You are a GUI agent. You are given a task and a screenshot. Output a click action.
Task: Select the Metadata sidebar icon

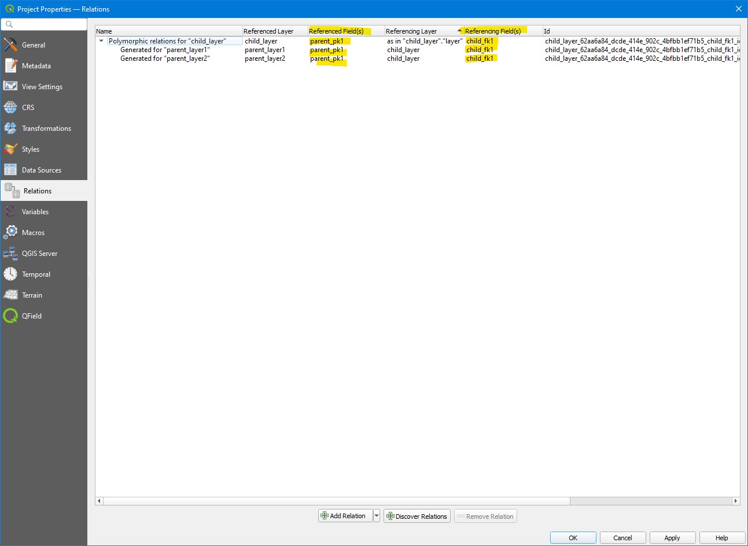[x=36, y=65]
